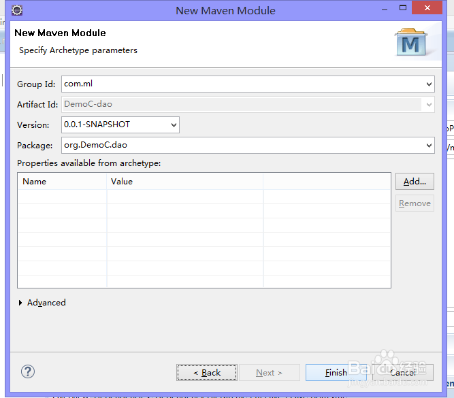Click the Remove button
The width and height of the screenshot is (454, 398).
pyautogui.click(x=415, y=203)
